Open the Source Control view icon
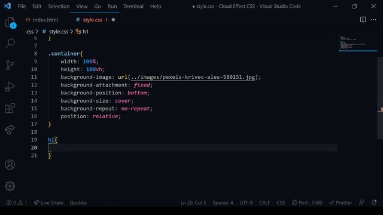Screen dimensions: 383x215 tap(10, 65)
